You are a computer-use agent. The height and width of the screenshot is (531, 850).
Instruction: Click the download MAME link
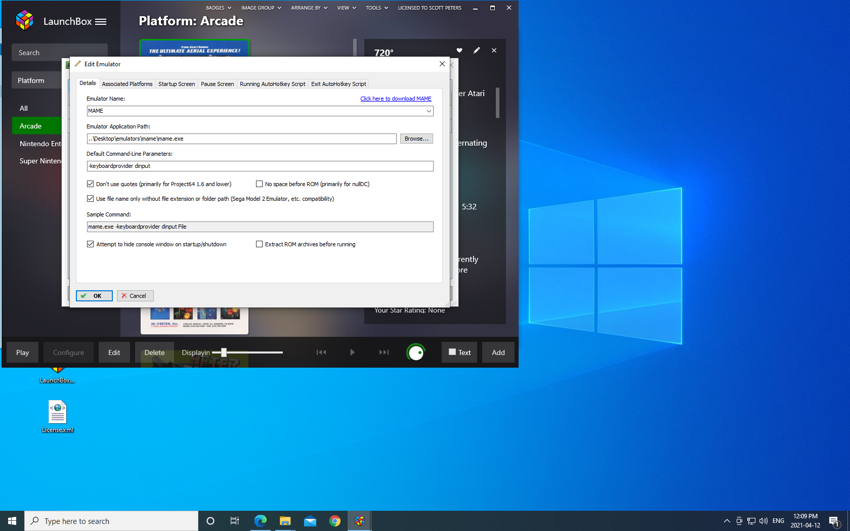pos(396,99)
